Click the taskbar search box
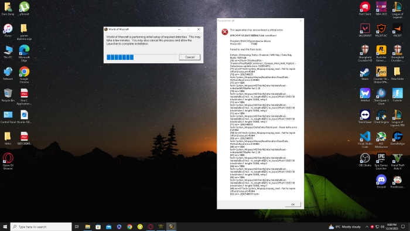Image resolution: width=410 pixels, height=231 pixels. 41,226
